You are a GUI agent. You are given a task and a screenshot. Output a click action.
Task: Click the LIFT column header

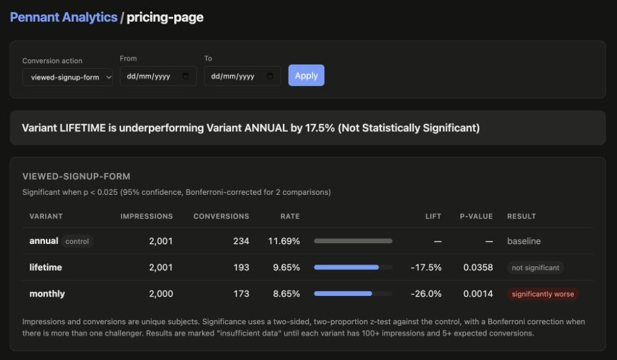click(433, 217)
